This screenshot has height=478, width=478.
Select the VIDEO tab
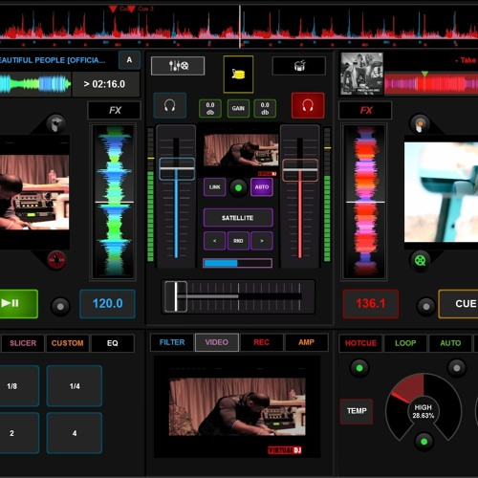tap(217, 342)
